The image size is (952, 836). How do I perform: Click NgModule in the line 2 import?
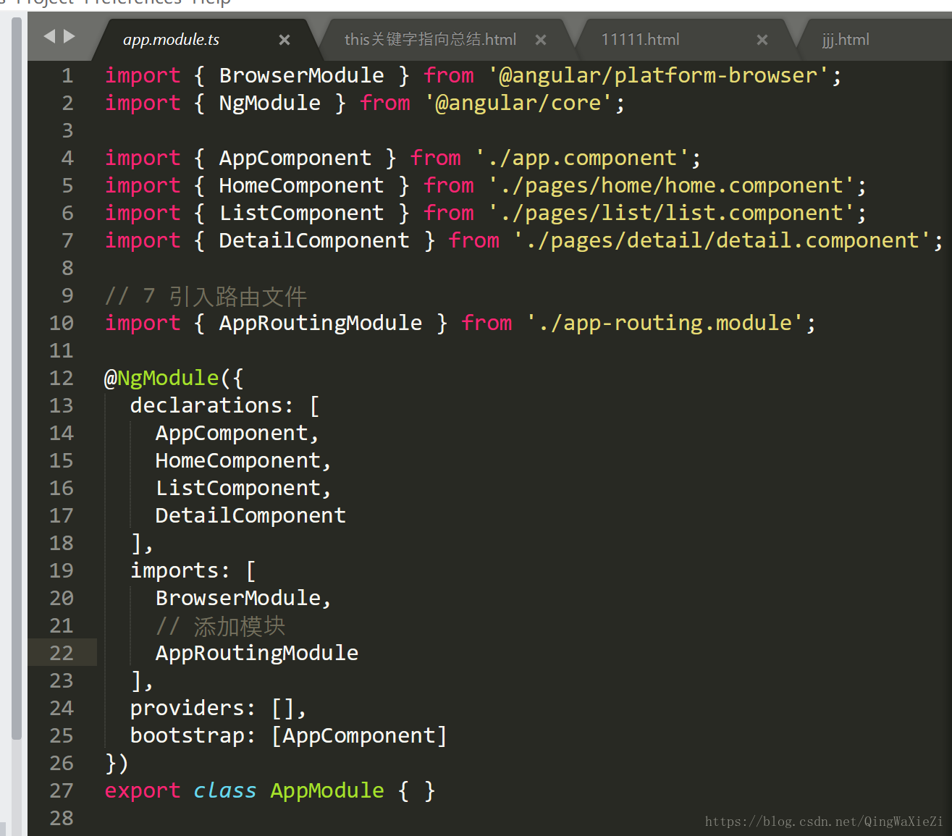pos(270,103)
